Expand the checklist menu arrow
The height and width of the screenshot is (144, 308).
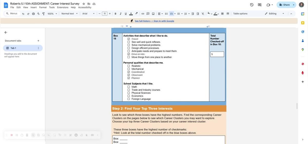(x=175, y=14)
